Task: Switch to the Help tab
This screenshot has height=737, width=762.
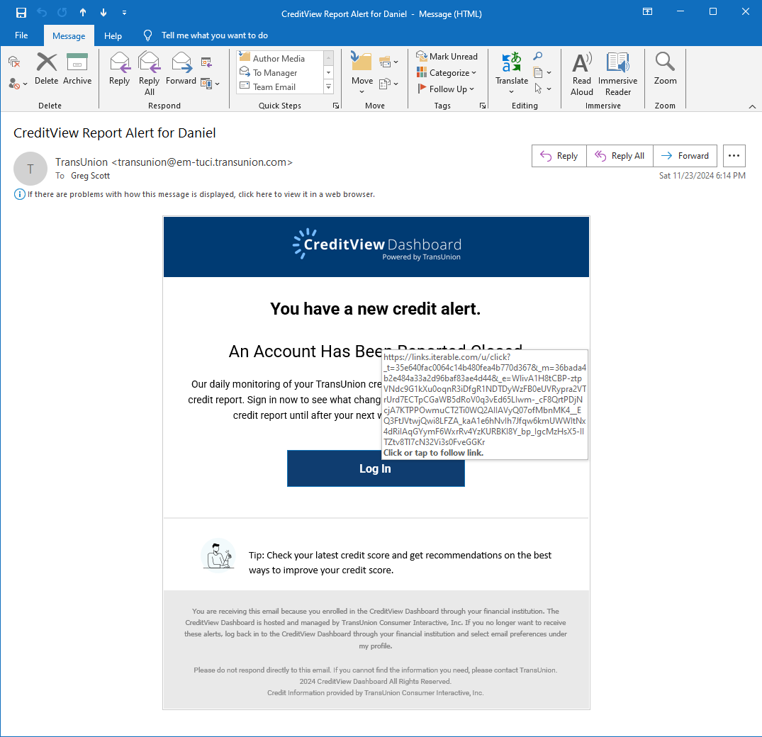Action: click(x=113, y=35)
